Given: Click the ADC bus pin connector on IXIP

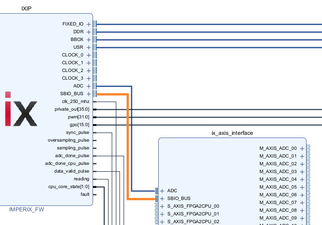Looking at the screenshot, I should point(94,86).
